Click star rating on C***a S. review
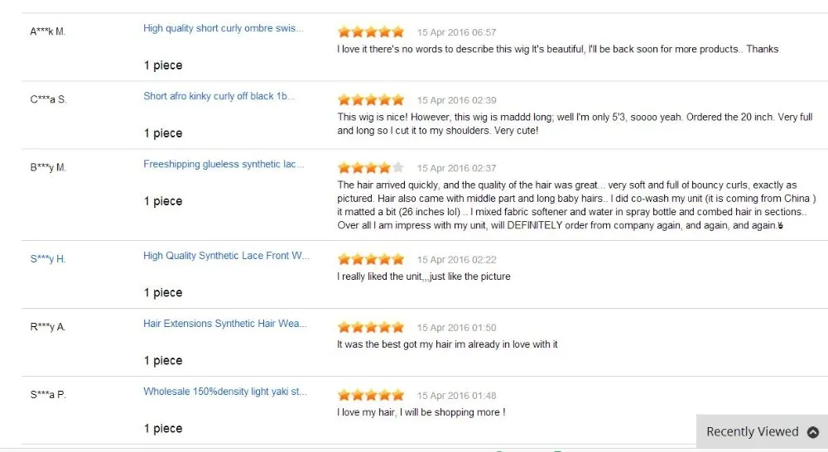The image size is (828, 452). click(371, 100)
